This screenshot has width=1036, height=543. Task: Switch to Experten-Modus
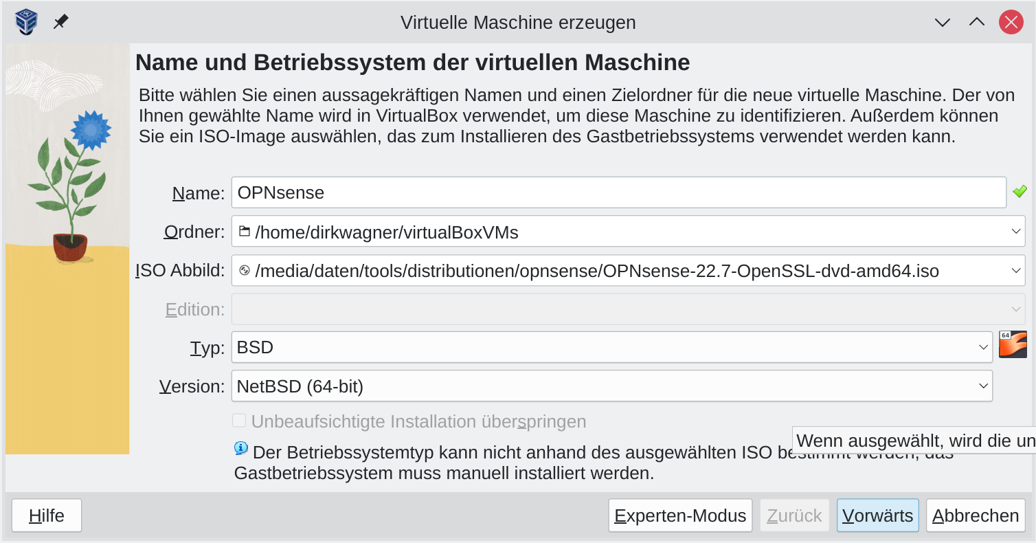click(680, 516)
